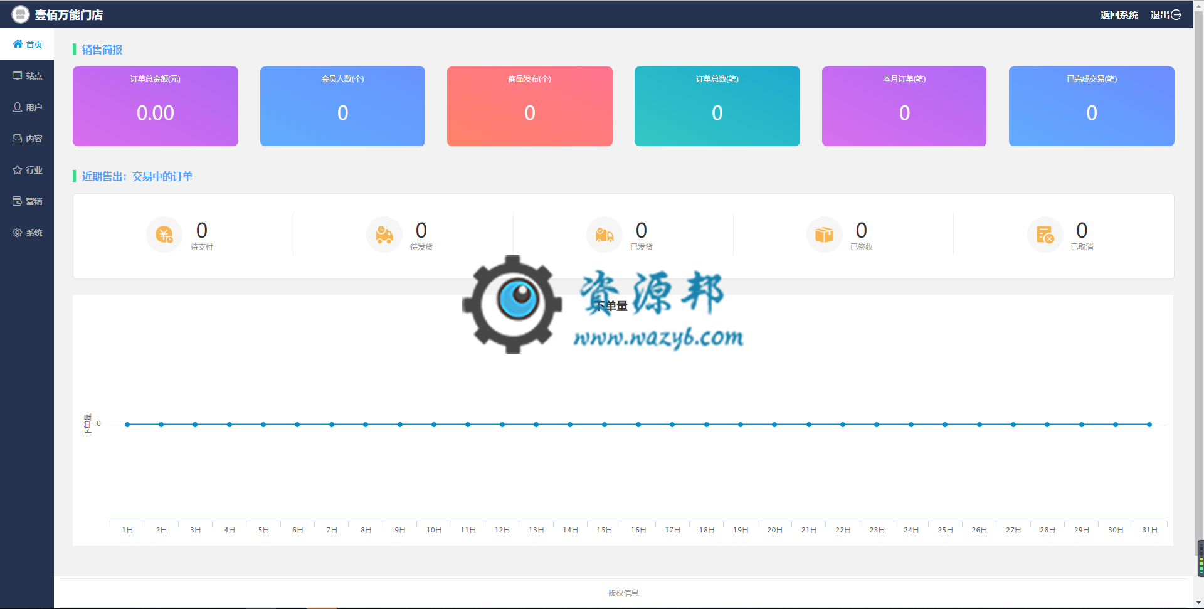This screenshot has width=1204, height=609.
Task: Open the 营销 marketing menu item
Action: pyautogui.click(x=27, y=201)
